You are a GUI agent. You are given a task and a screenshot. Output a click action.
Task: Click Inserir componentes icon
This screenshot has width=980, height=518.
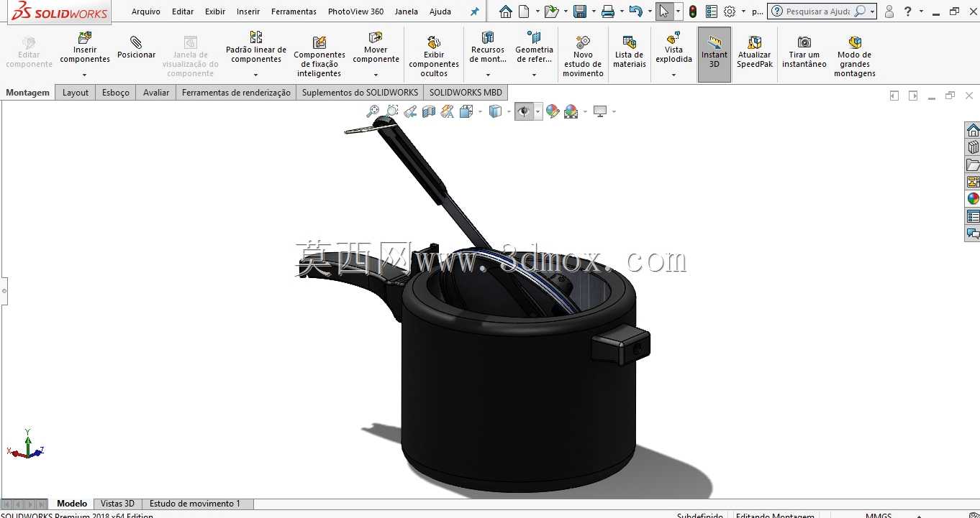(85, 37)
